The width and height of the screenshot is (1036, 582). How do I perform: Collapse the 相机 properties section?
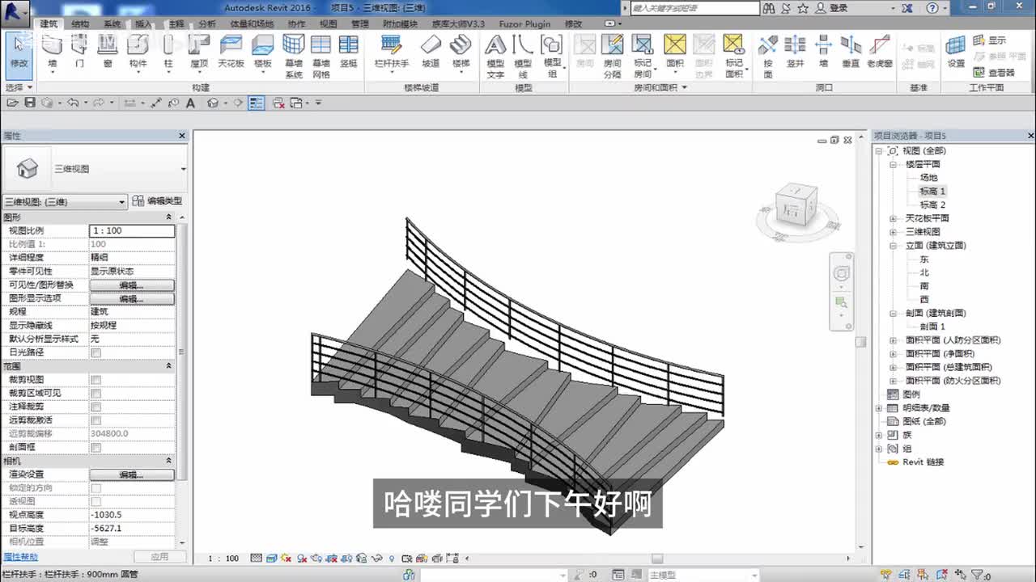click(169, 461)
